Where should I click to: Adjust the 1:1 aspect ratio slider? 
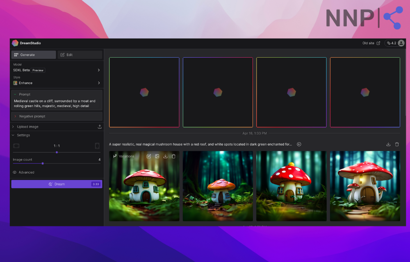click(x=57, y=152)
